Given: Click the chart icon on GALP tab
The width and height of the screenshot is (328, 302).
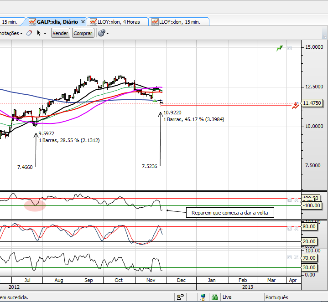Looking at the screenshot, I should [x=32, y=22].
